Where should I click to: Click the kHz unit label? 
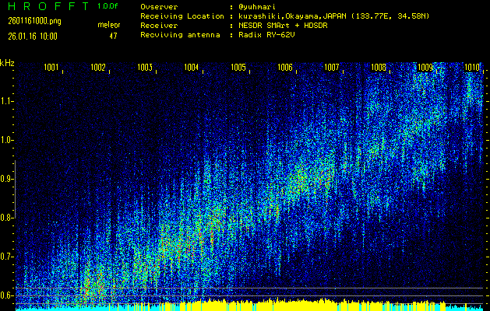(7, 63)
